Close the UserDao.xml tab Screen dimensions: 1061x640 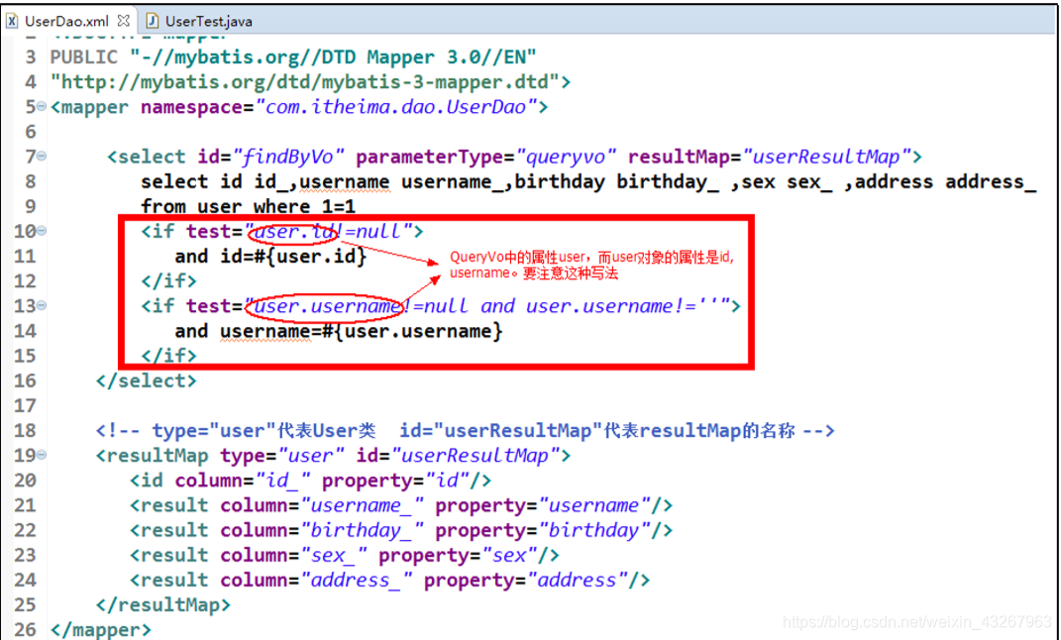[123, 20]
